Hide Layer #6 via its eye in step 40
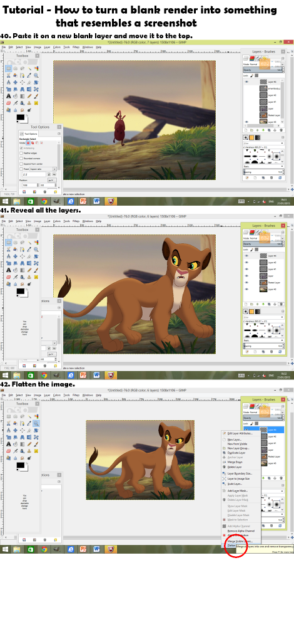This screenshot has width=294, height=627. coord(246,82)
